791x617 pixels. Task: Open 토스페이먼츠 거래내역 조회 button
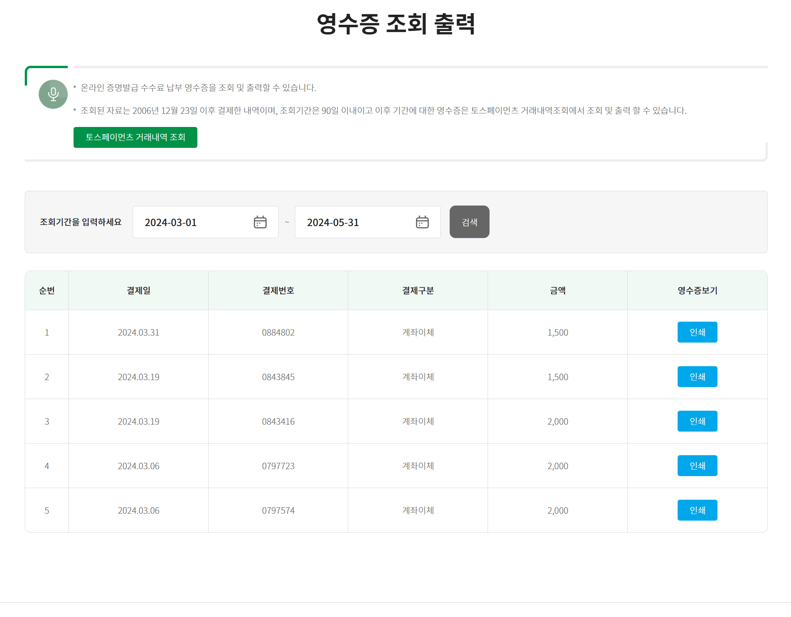(135, 137)
